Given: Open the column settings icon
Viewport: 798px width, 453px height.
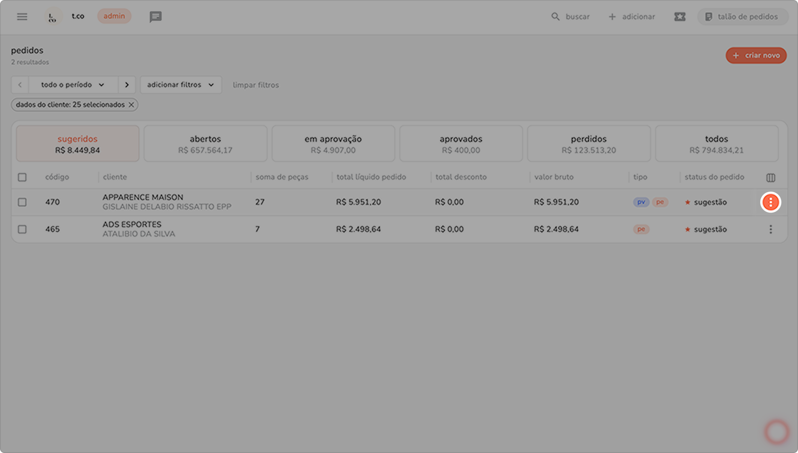Looking at the screenshot, I should 770,177.
